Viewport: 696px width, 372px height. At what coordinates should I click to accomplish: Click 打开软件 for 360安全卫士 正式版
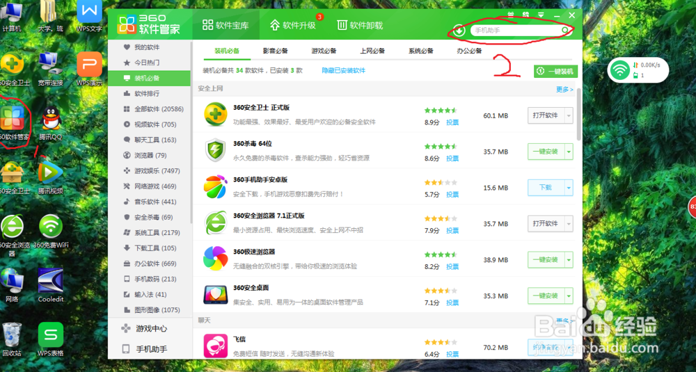[546, 115]
